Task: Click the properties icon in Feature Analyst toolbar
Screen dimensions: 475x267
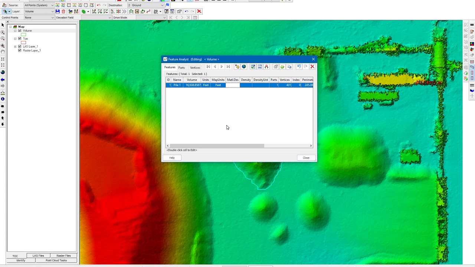Action: [x=276, y=67]
